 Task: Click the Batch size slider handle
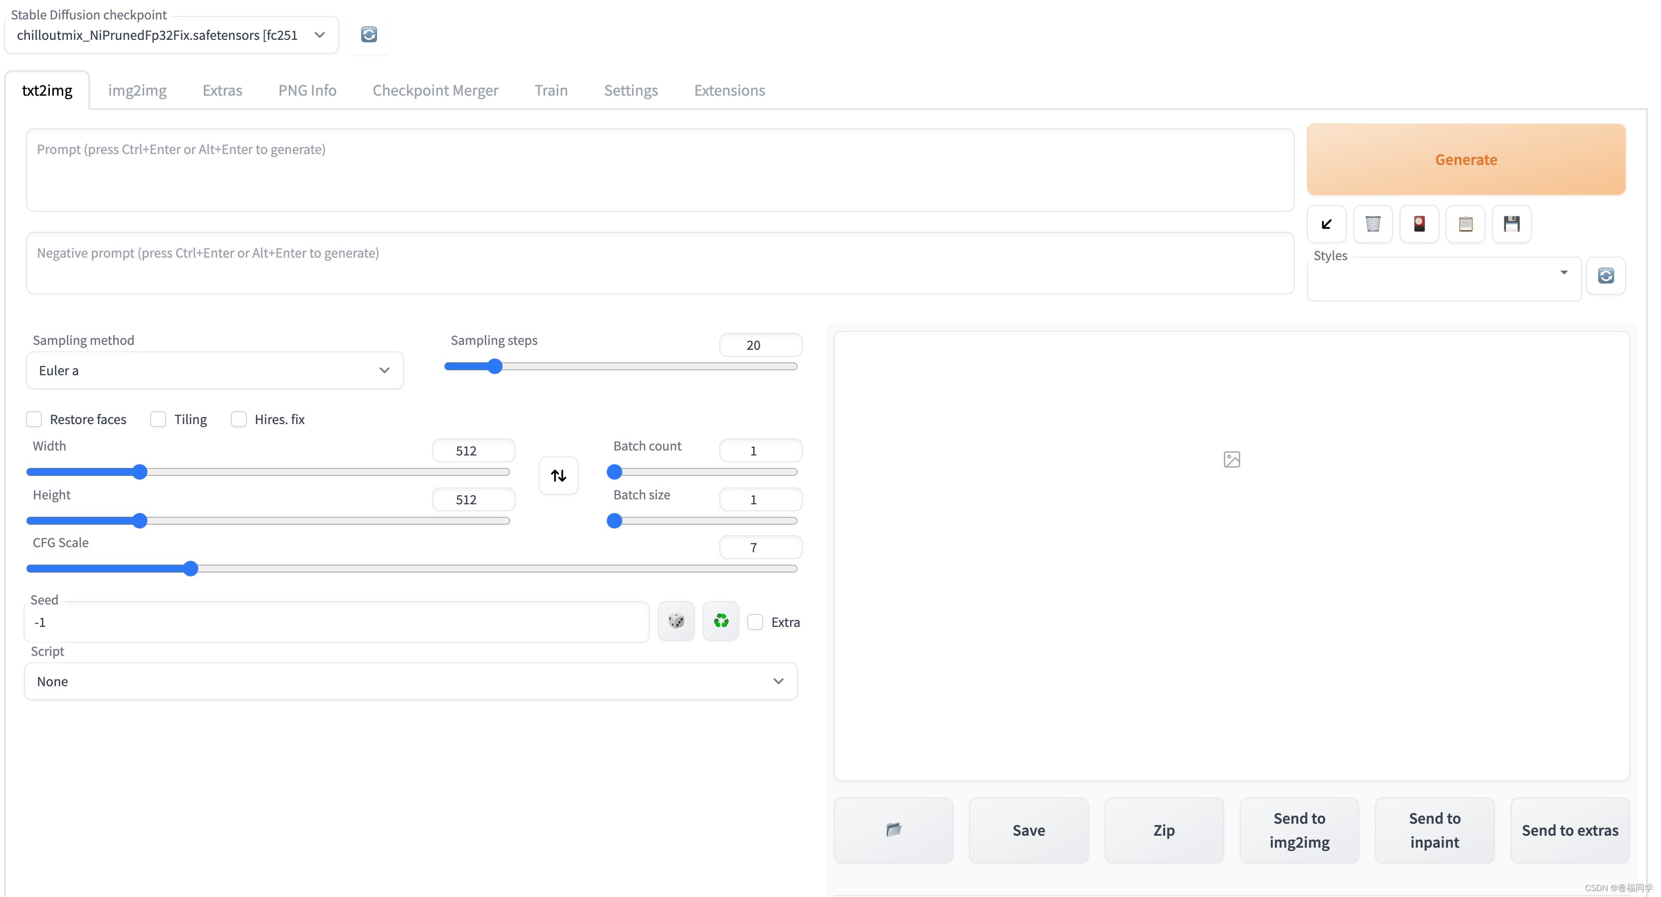pos(615,521)
